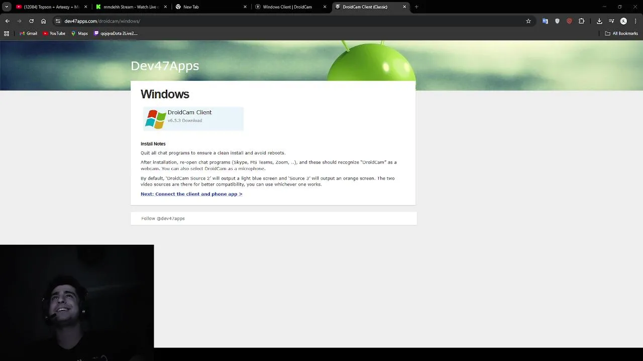Screen dimensions: 643x361
Task: Go back to the previous page
Action: pos(7,21)
